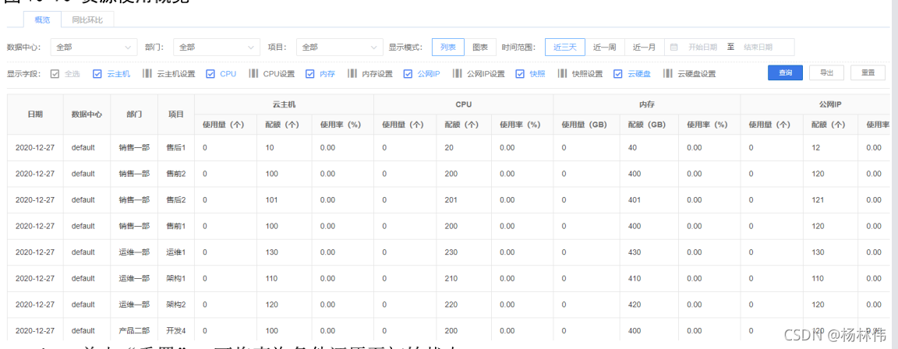This screenshot has height=349, width=898.
Task: Toggle the 快照 checkbox
Action: pyautogui.click(x=520, y=74)
